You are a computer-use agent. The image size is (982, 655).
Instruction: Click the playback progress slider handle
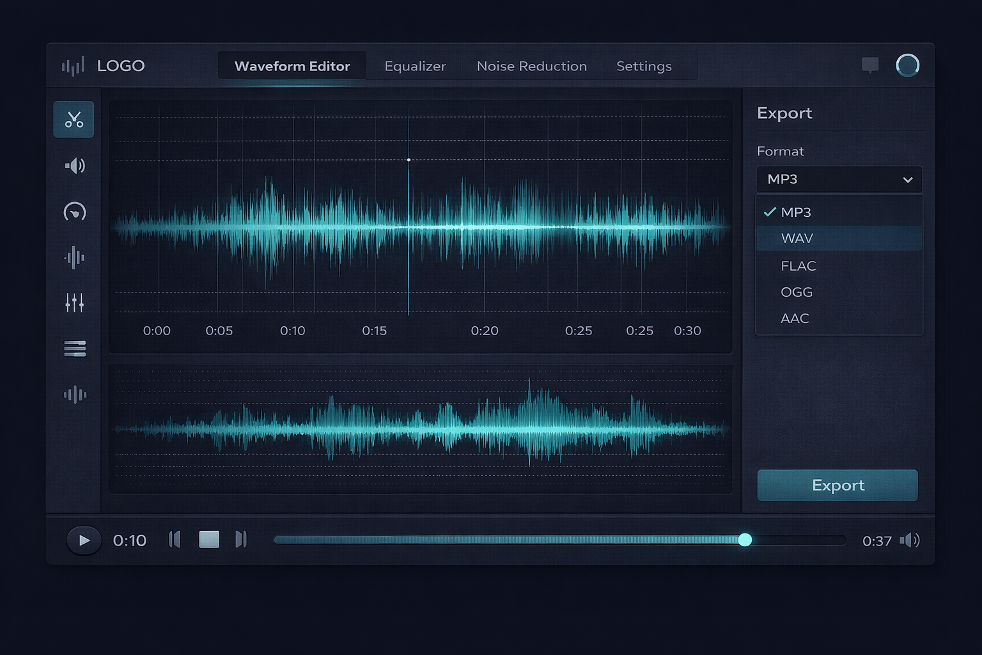(x=745, y=540)
